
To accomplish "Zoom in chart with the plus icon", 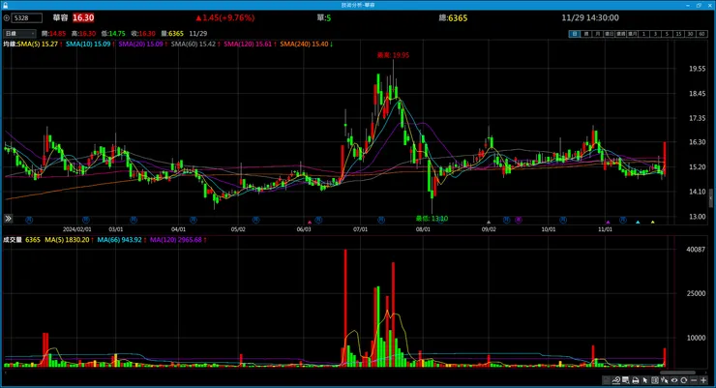I will point(703,380).
